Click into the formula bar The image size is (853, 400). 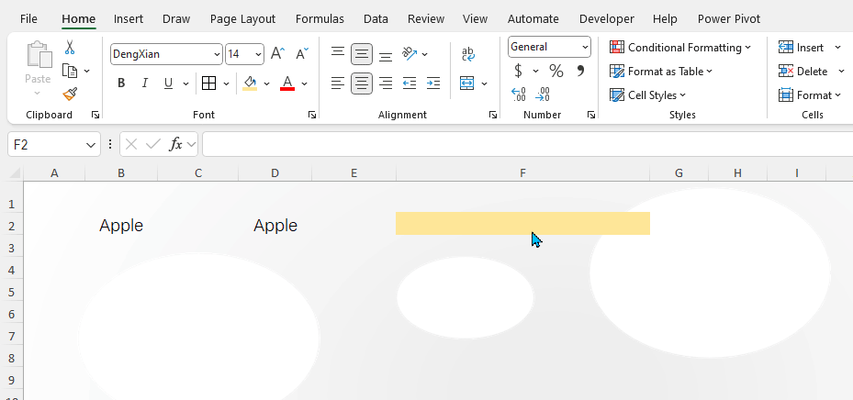tap(527, 144)
